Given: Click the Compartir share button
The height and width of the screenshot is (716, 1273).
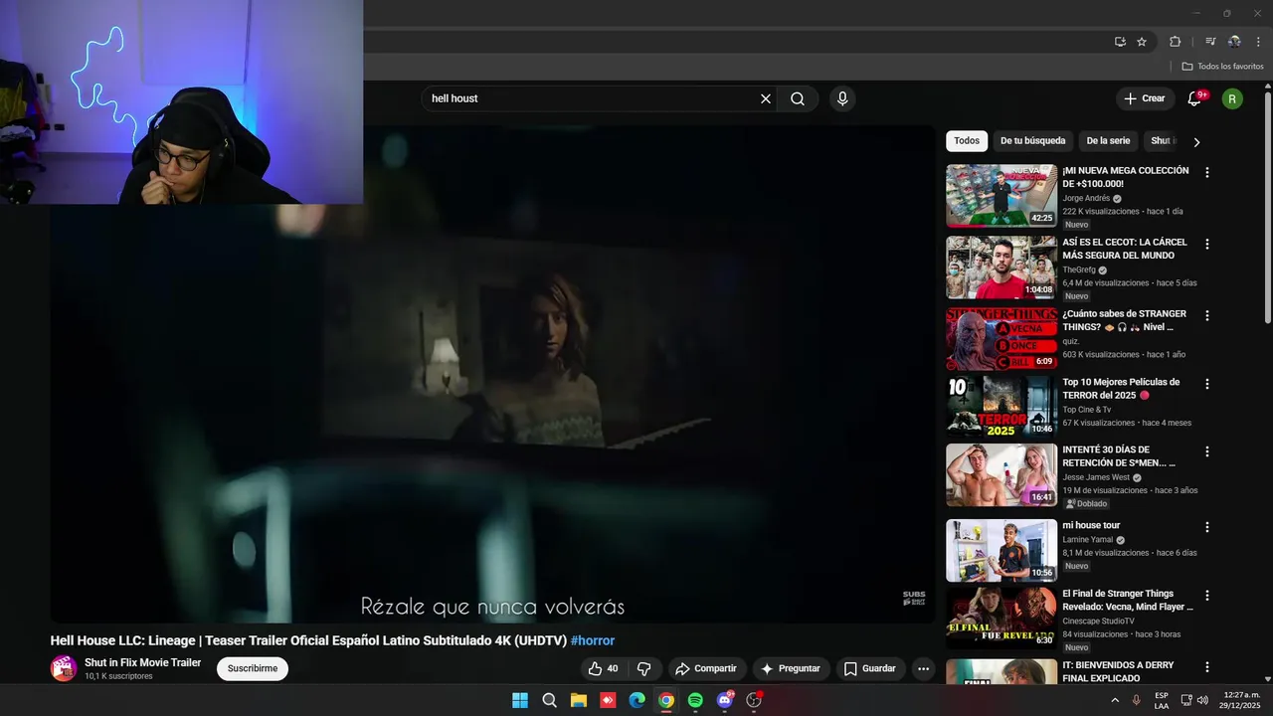Looking at the screenshot, I should 706,668.
